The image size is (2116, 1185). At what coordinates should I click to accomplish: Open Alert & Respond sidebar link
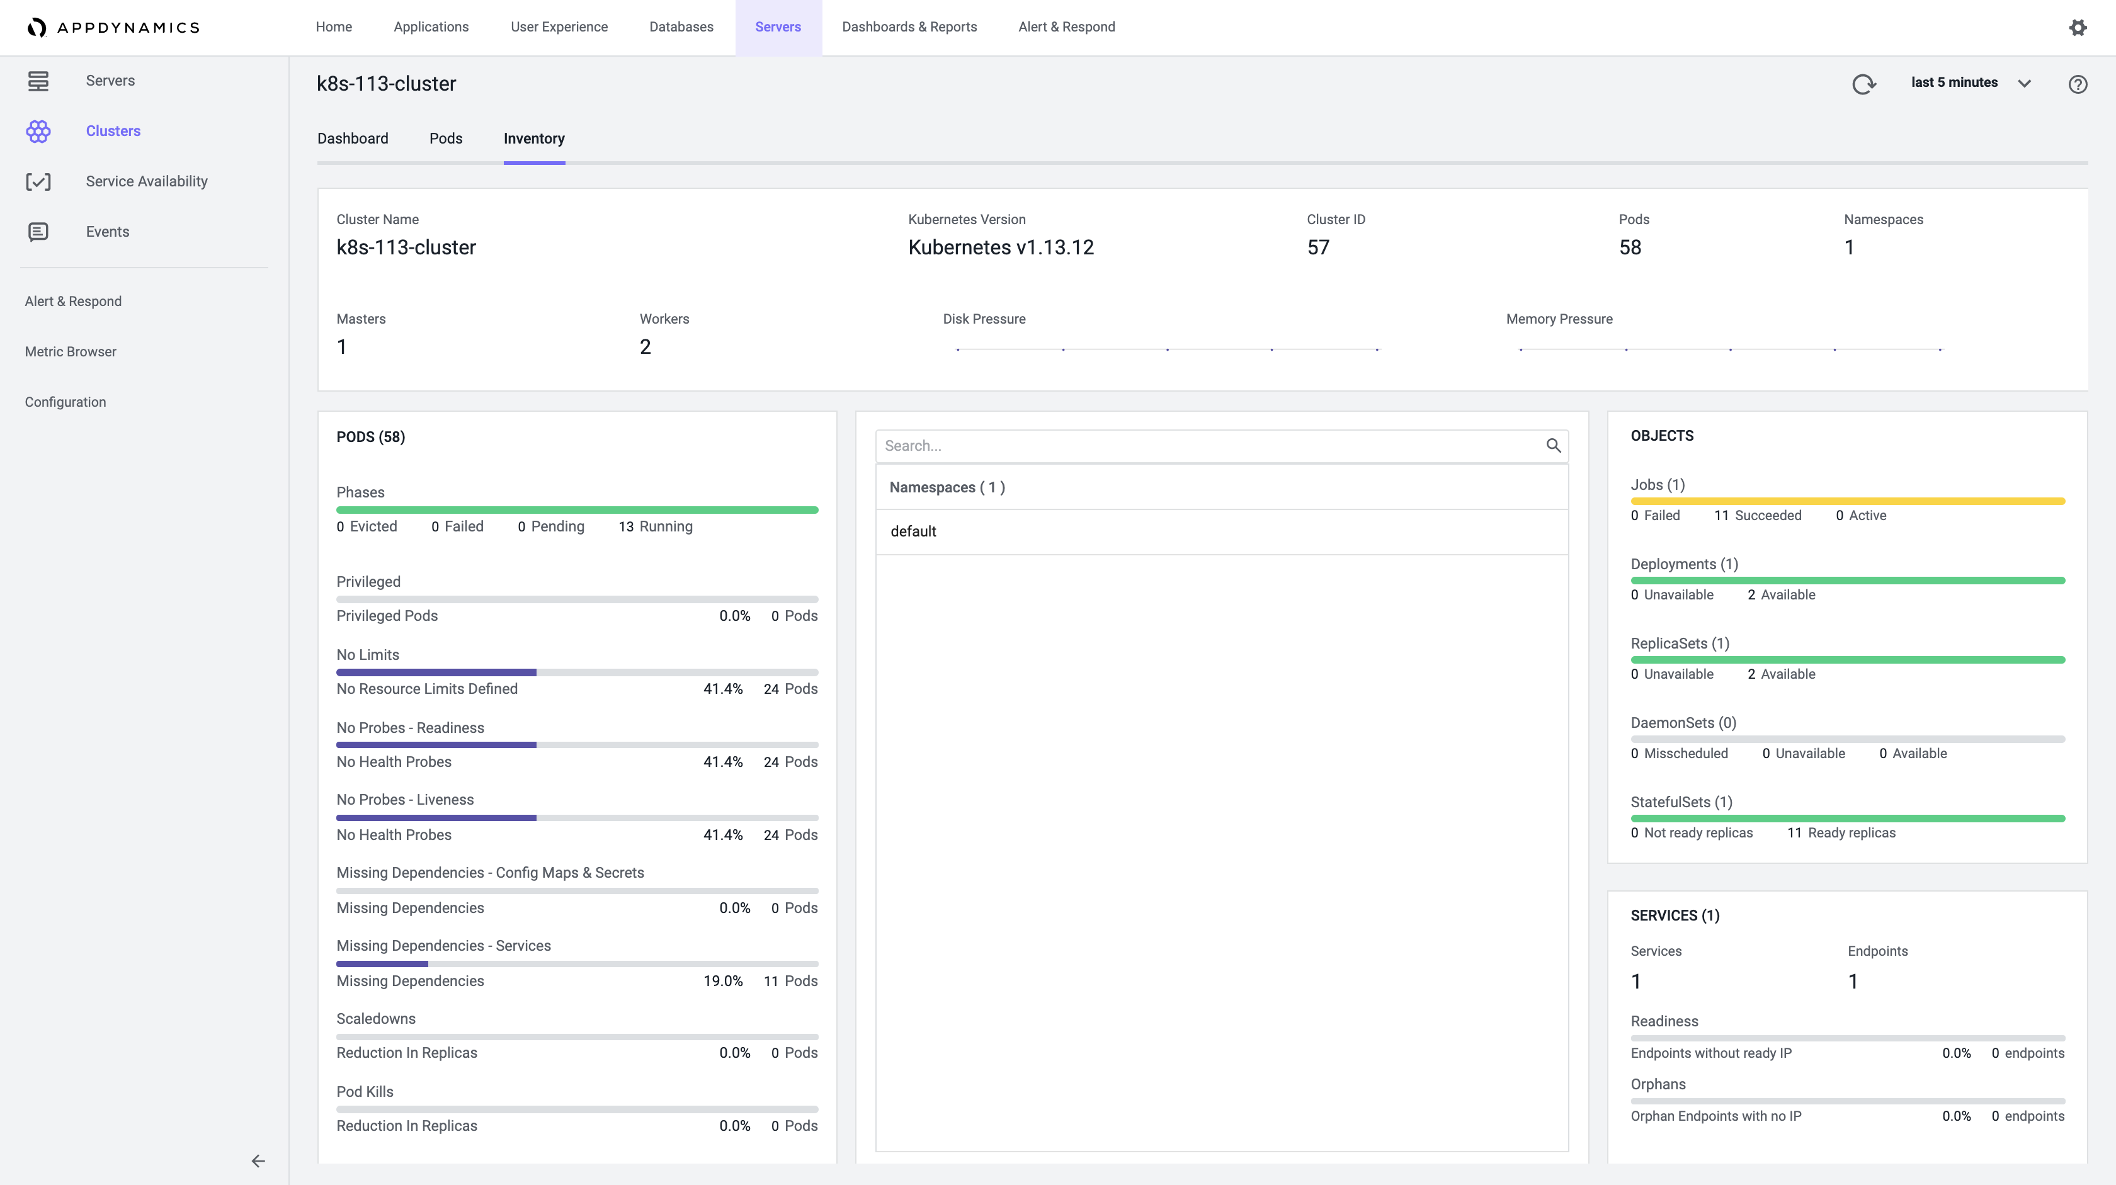point(73,302)
